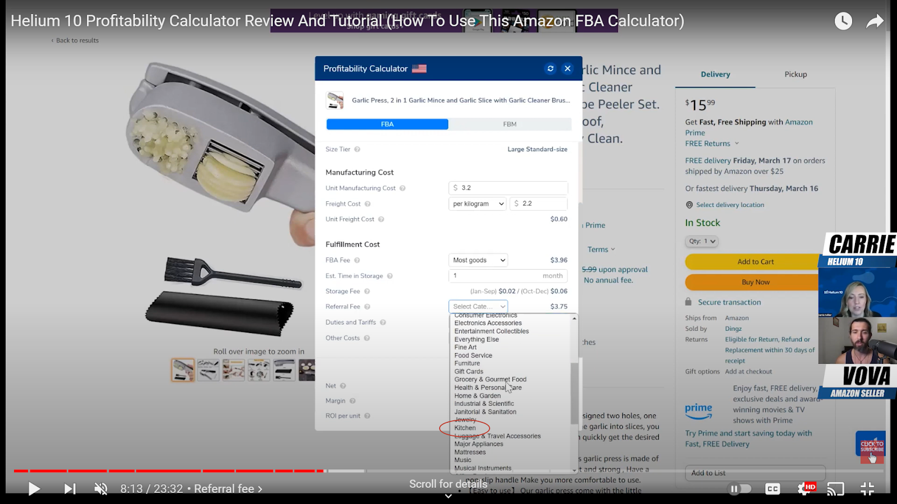Click the Margin help icon
Viewport: 897px width, 504px height.
(x=353, y=401)
